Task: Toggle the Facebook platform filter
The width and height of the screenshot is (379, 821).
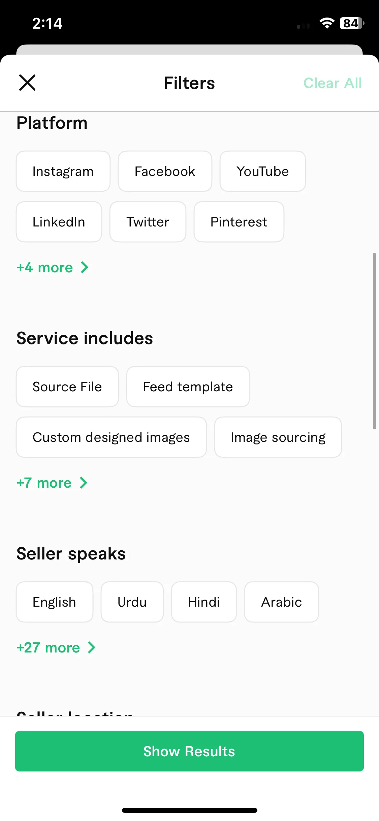Action: (165, 171)
